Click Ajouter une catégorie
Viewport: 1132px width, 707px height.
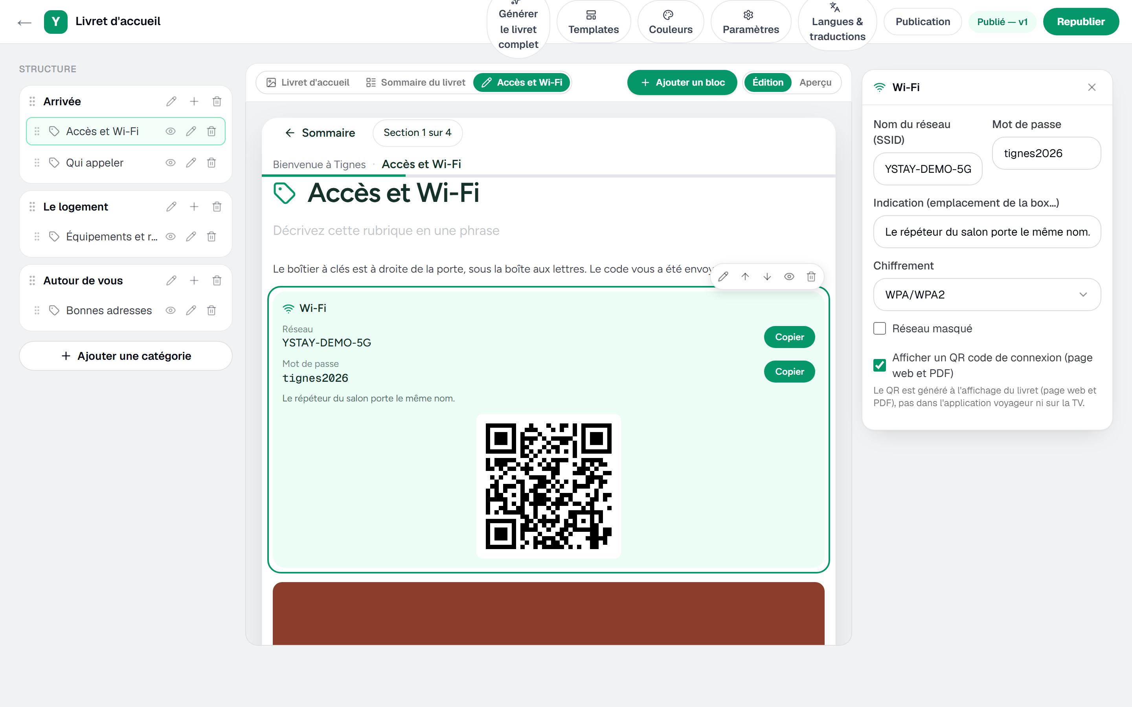click(126, 356)
